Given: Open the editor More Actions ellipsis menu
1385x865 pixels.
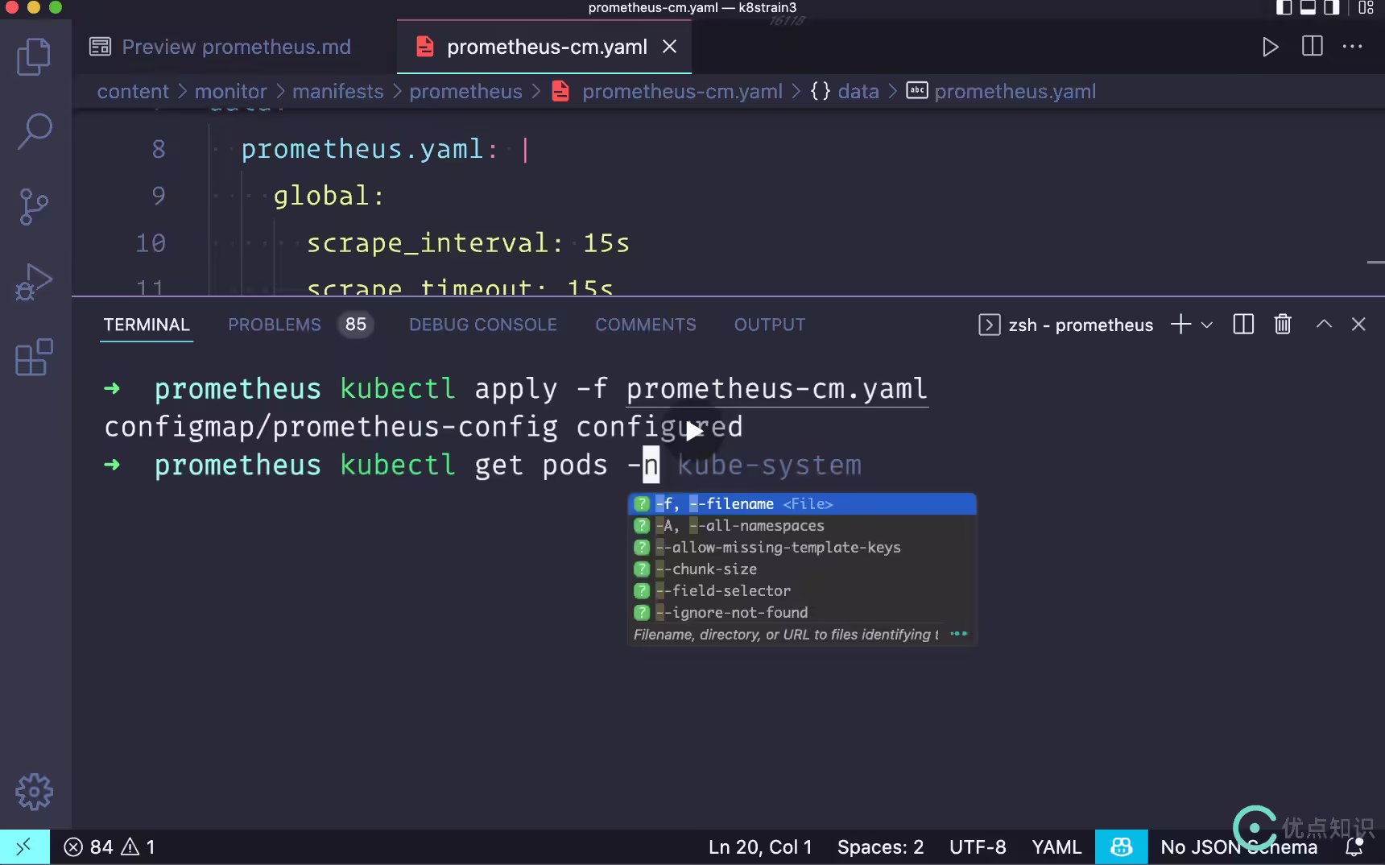Looking at the screenshot, I should [1353, 47].
